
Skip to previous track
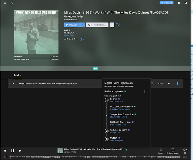coord(5,151)
